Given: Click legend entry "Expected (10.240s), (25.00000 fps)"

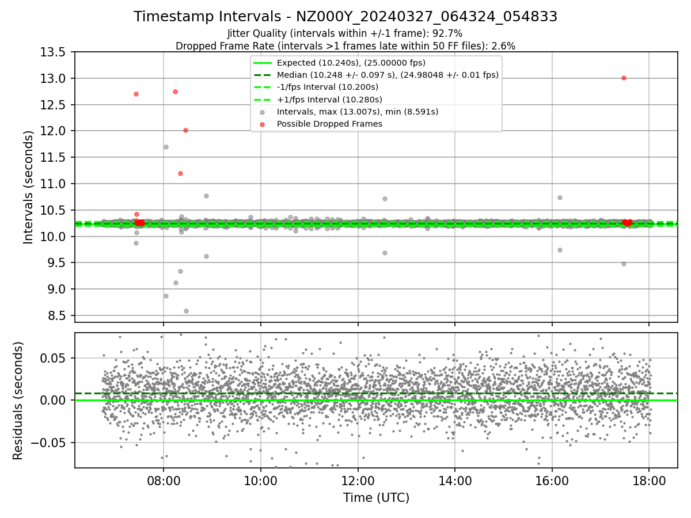Looking at the screenshot, I should click(351, 63).
